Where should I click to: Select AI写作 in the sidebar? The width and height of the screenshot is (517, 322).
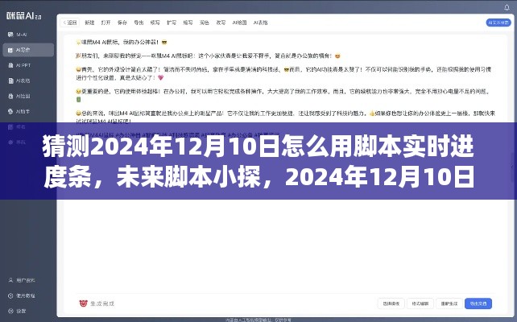(x=28, y=50)
